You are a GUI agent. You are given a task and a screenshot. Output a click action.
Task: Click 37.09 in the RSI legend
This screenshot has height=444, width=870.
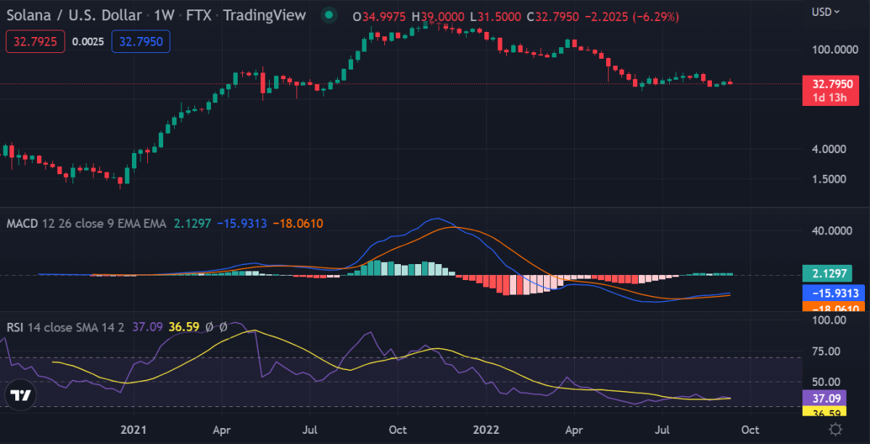pyautogui.click(x=147, y=327)
